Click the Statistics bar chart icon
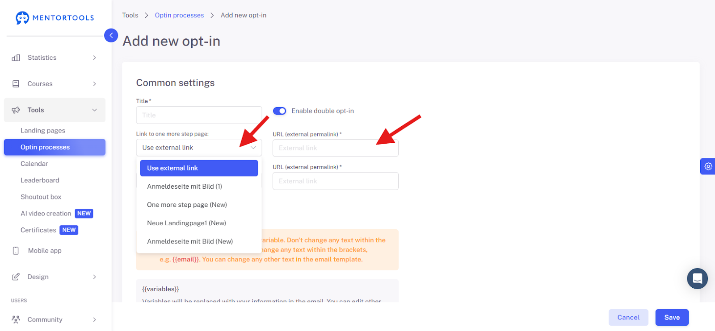The image size is (715, 331). 16,58
